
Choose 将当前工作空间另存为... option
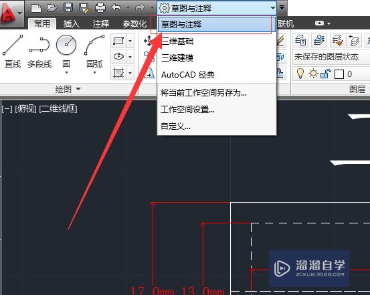point(216,93)
